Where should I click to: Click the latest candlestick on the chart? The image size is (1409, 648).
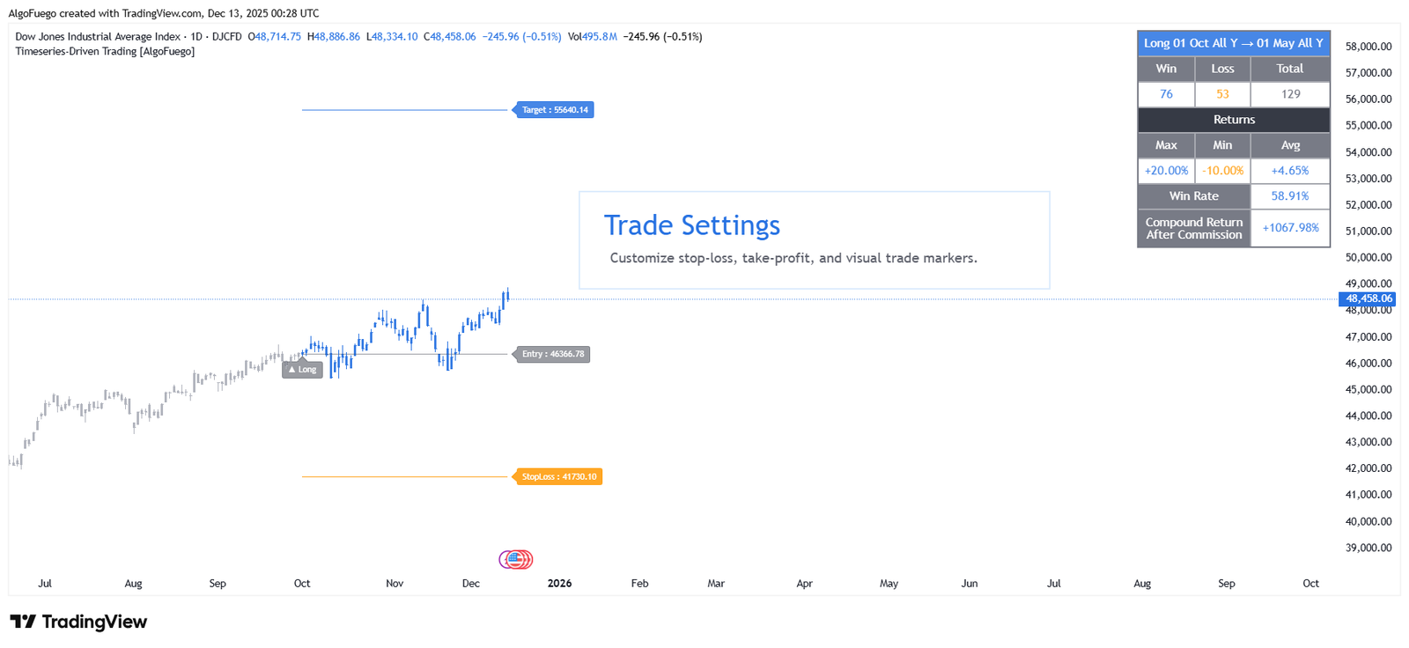point(507,296)
